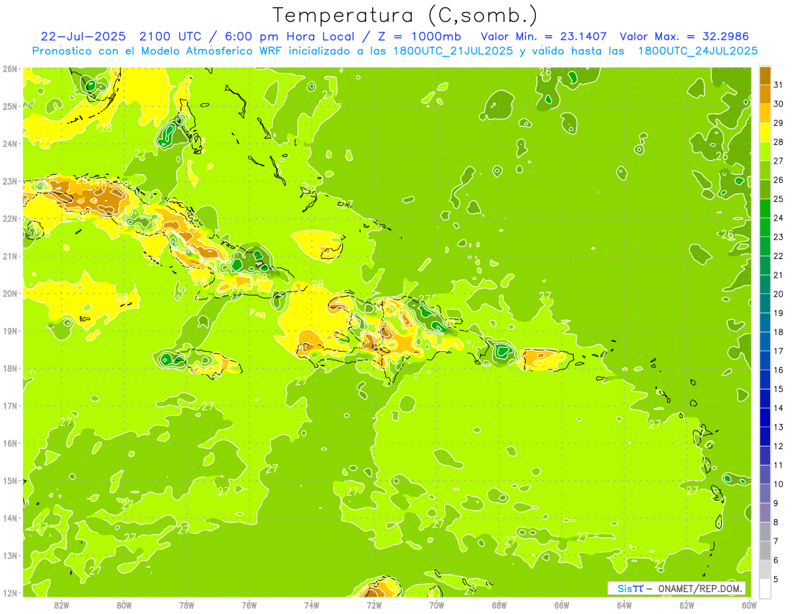Click the gray color-scale segment between 6 and 7

(765, 550)
